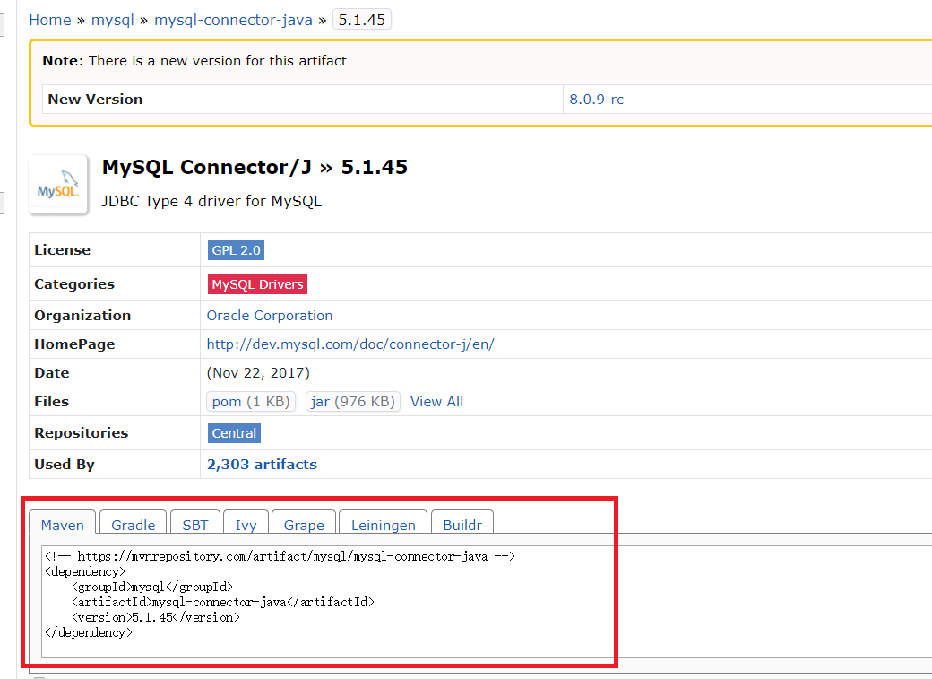Switch to the Leiningen tab
The image size is (932, 679).
coord(383,523)
